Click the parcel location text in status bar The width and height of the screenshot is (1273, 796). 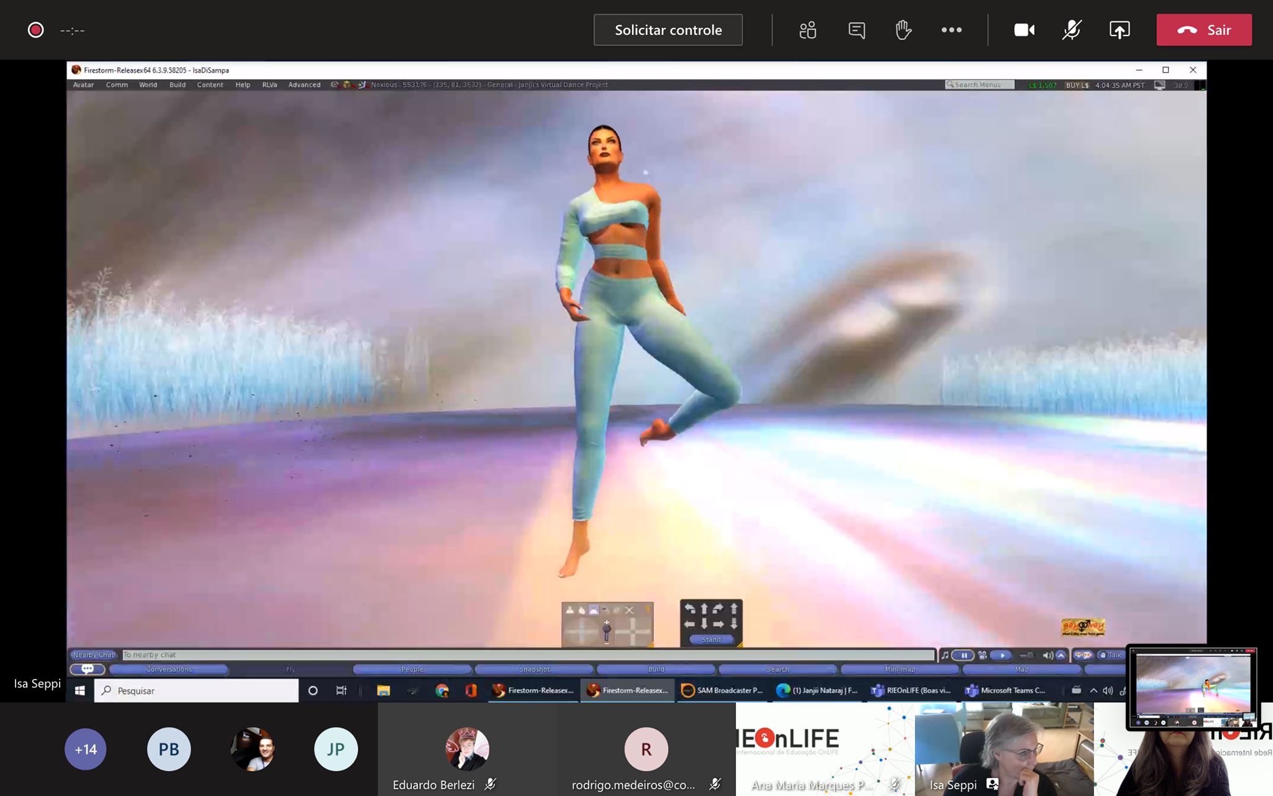coord(490,85)
